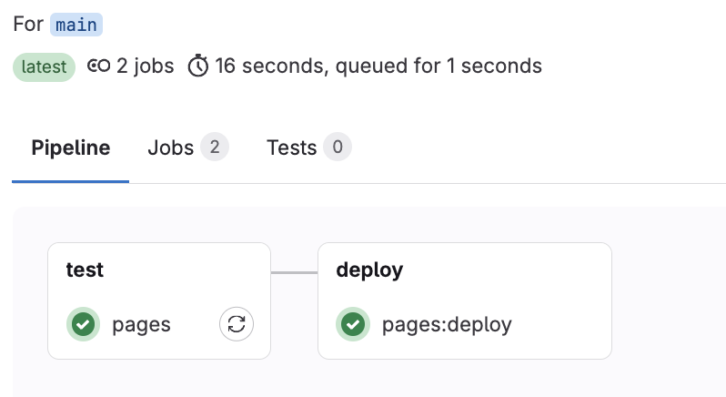Click the stopwatch duration icon

(x=197, y=66)
